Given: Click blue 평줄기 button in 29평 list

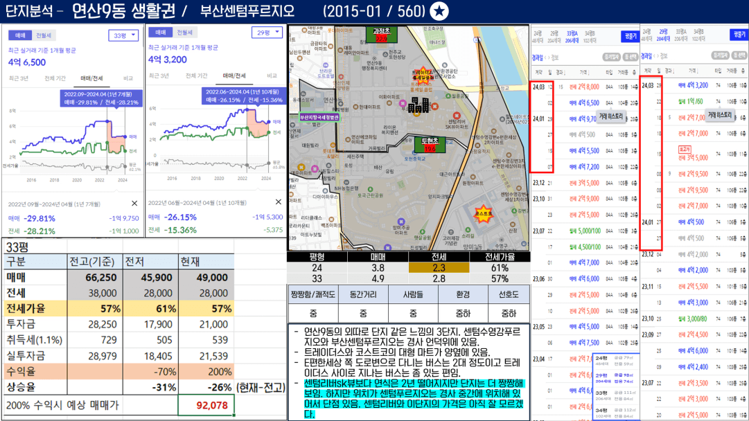Looking at the screenshot, I should point(739,35).
